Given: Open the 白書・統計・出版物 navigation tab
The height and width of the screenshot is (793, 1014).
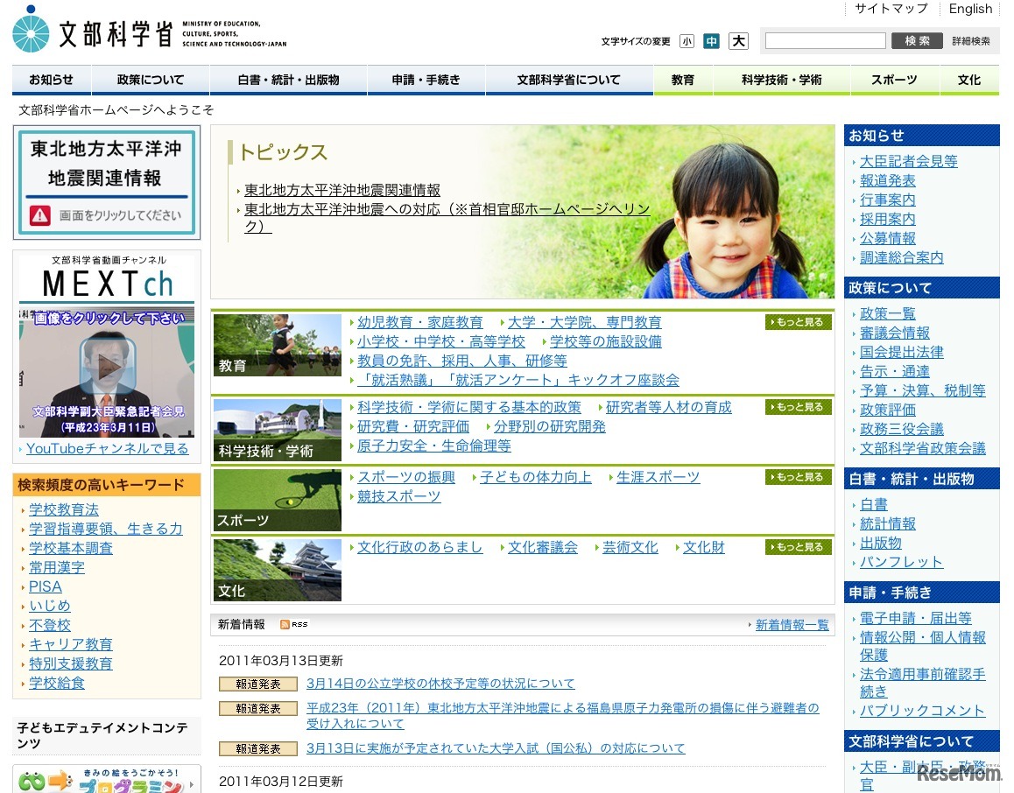Looking at the screenshot, I should [288, 79].
